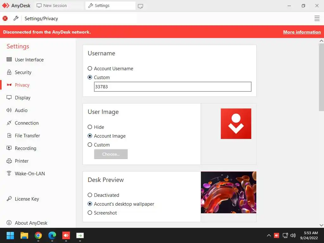
Task: Click the red disconnected status icon
Action: coord(5,18)
